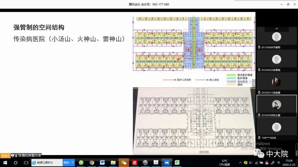Open Cortana search circle in taskbar
The width and height of the screenshot is (298, 167).
[x=15, y=163]
